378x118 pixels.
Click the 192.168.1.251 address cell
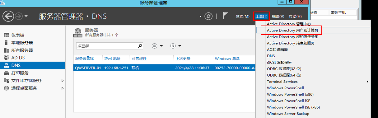116,68
